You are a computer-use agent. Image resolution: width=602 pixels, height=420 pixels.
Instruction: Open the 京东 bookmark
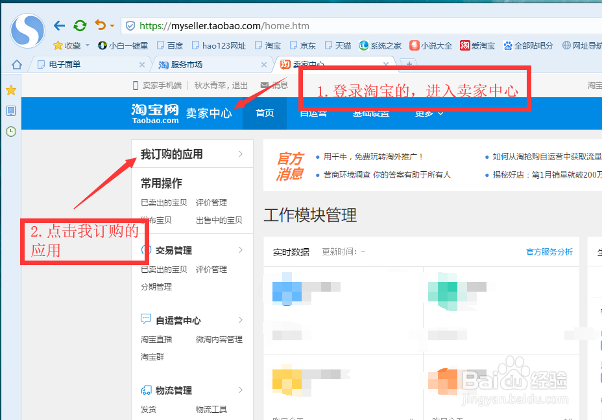click(x=302, y=45)
